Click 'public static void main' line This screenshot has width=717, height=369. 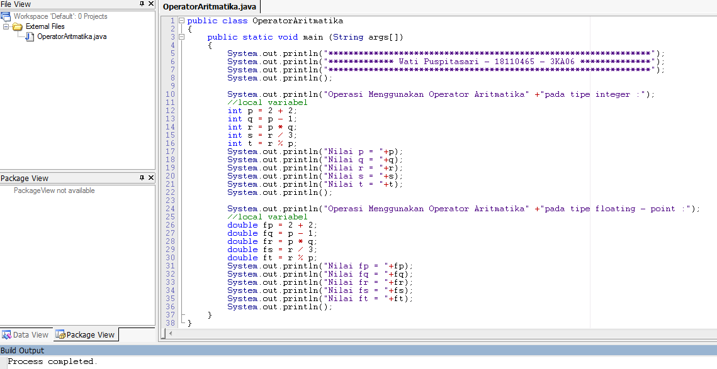pos(305,37)
